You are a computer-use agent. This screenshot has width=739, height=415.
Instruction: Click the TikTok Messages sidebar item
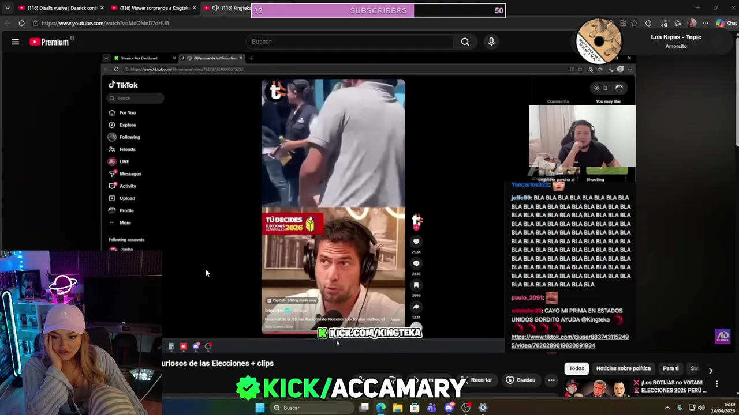[125, 173]
